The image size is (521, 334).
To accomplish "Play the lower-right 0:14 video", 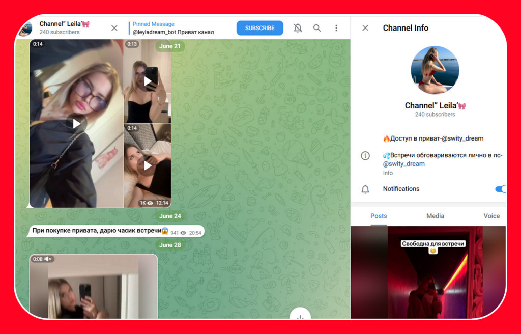I will pos(148,165).
